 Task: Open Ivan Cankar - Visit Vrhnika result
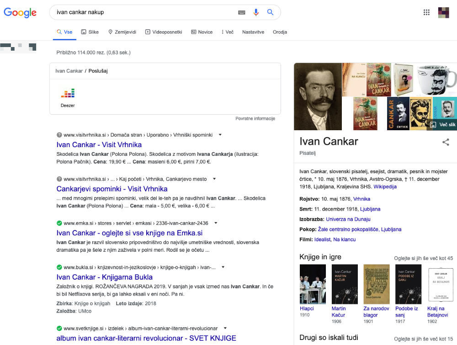pos(99,145)
